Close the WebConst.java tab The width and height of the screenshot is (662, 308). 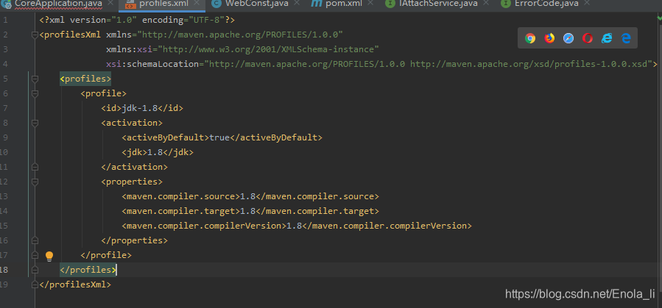297,4
